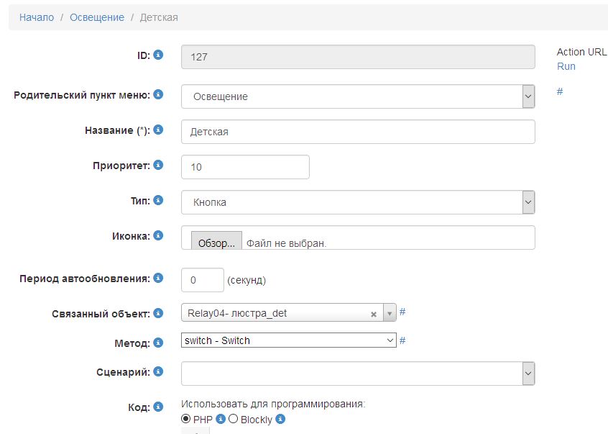Click the info icon next to Название
The image size is (608, 434).
coord(158,130)
